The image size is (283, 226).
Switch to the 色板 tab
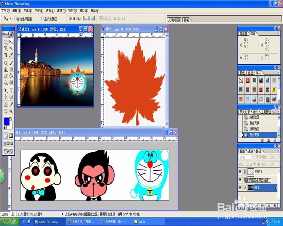[x=250, y=73]
